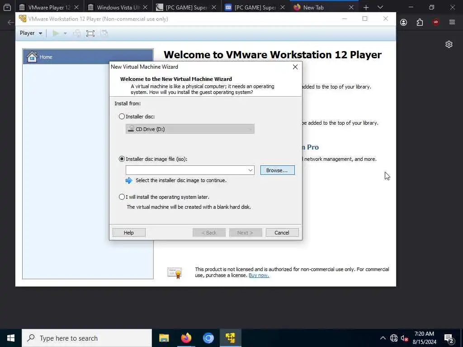Image resolution: width=463 pixels, height=347 pixels.
Task: Click the Firefox view icon at top left
Action: click(7, 7)
